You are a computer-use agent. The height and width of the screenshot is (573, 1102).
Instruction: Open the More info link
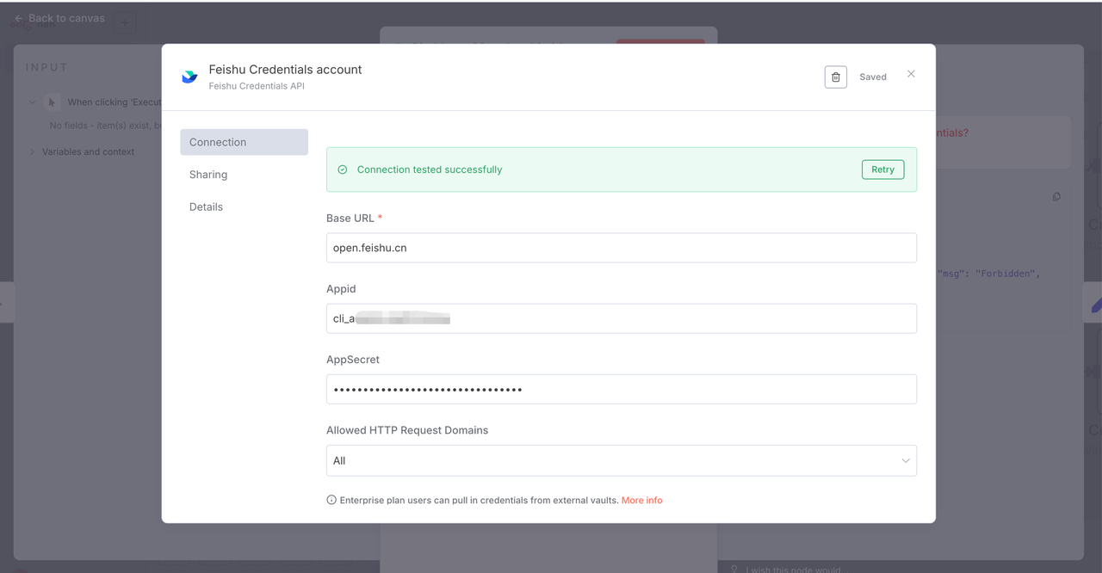641,500
